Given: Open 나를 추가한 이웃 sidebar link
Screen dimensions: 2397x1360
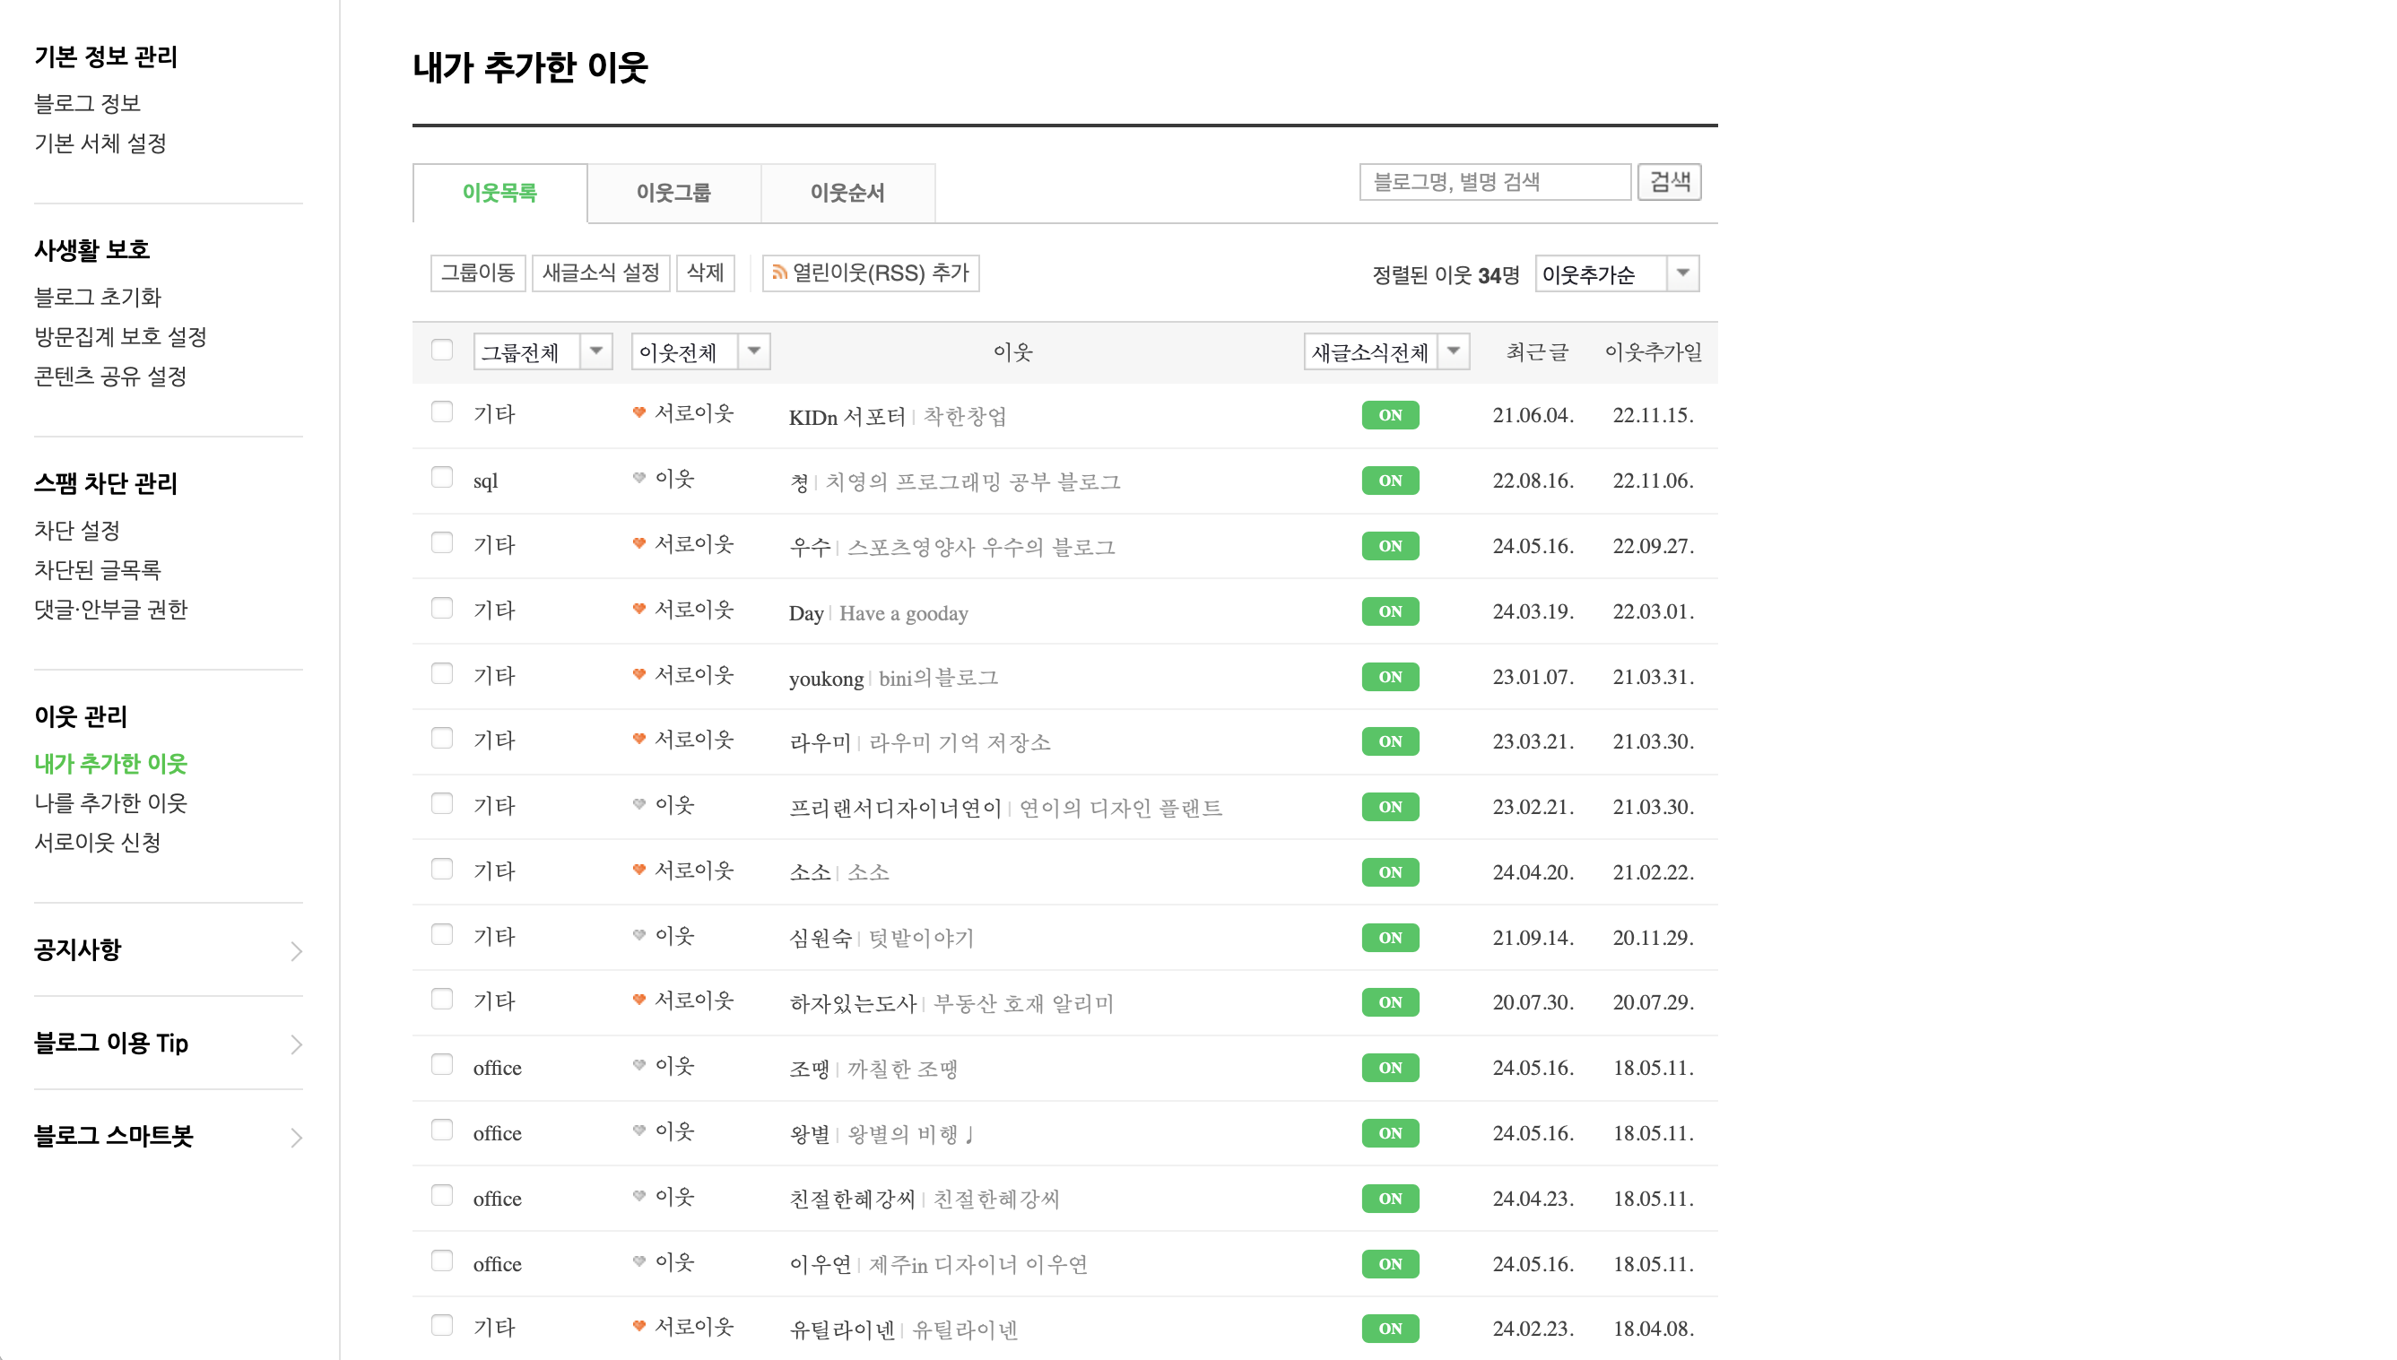Looking at the screenshot, I should point(110,802).
